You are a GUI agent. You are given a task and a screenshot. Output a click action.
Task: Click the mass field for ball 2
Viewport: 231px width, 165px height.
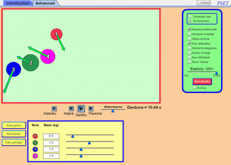coord(51,142)
